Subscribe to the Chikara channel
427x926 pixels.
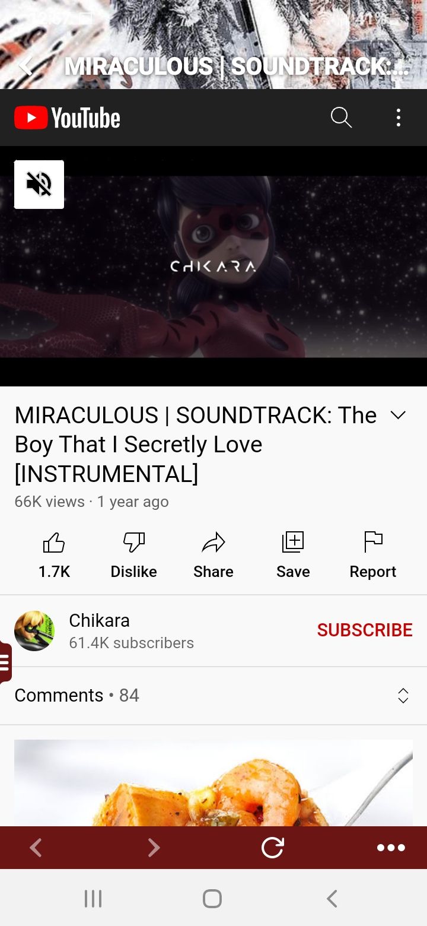coord(365,630)
